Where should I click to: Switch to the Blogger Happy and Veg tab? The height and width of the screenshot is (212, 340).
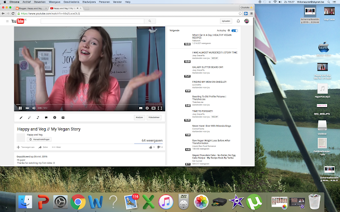point(31,8)
